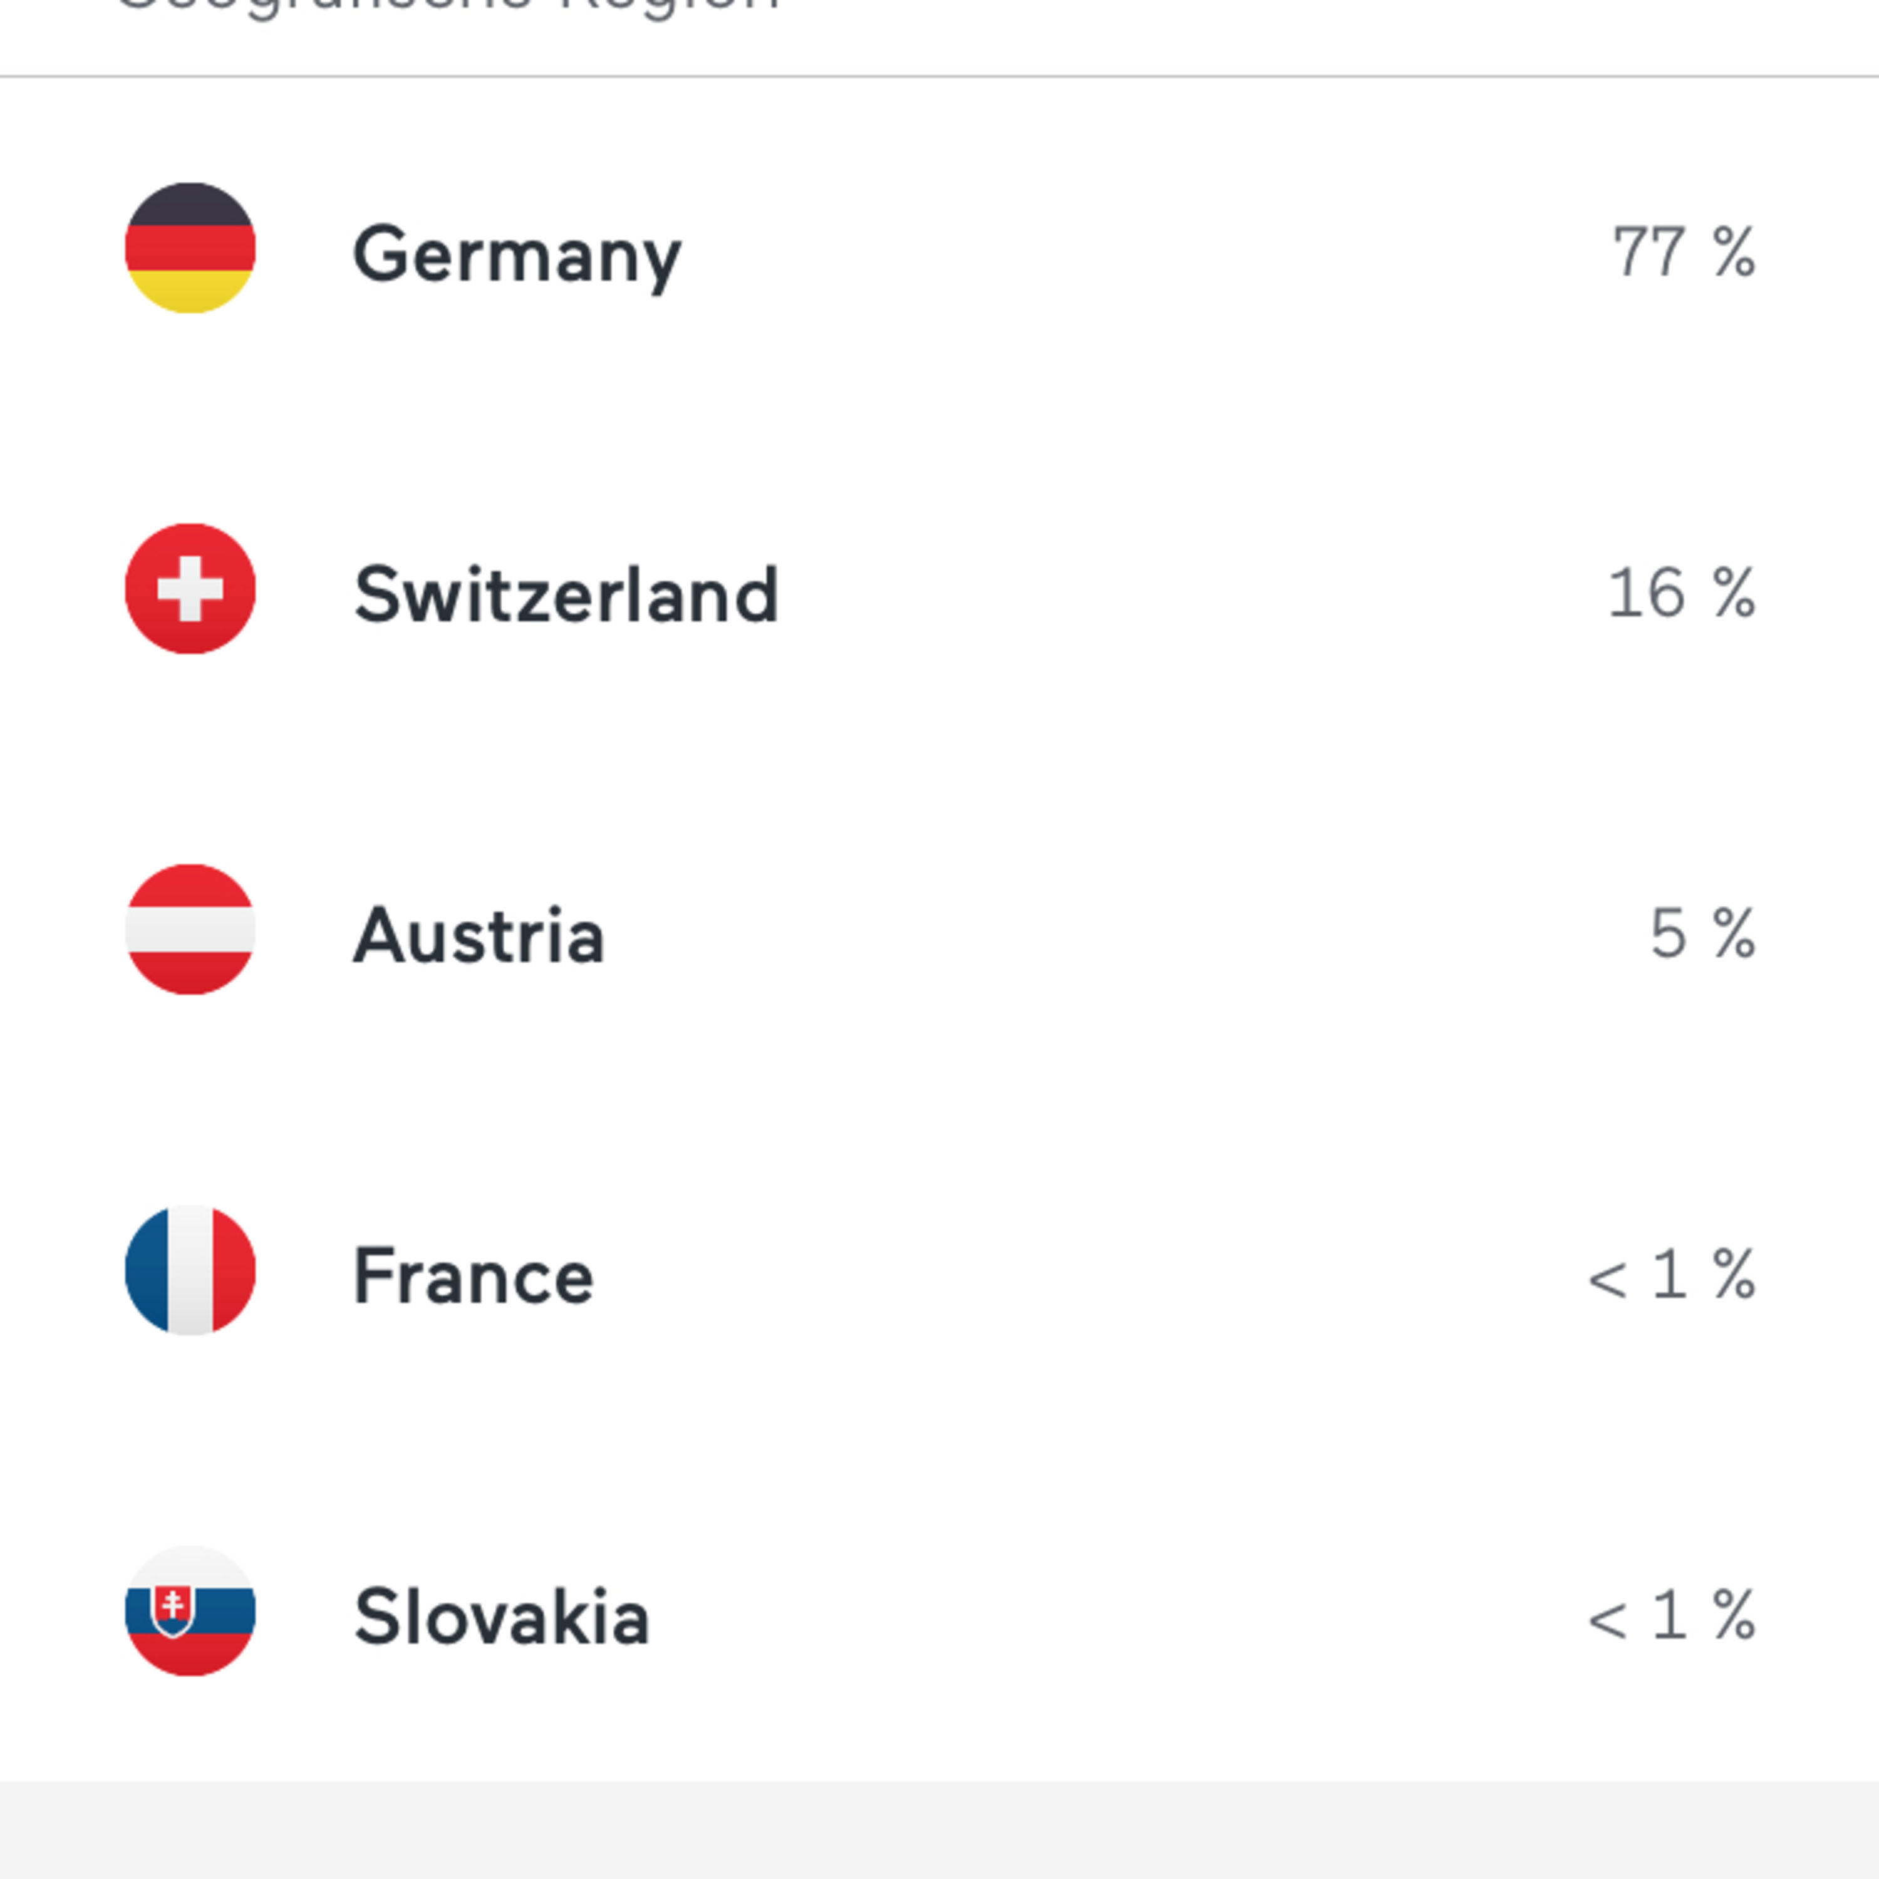The width and height of the screenshot is (1879, 1879).
Task: Click the 16 % value for Switzerland
Action: pos(1682,593)
